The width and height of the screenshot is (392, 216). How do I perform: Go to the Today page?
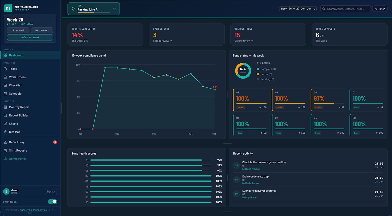coord(30,69)
